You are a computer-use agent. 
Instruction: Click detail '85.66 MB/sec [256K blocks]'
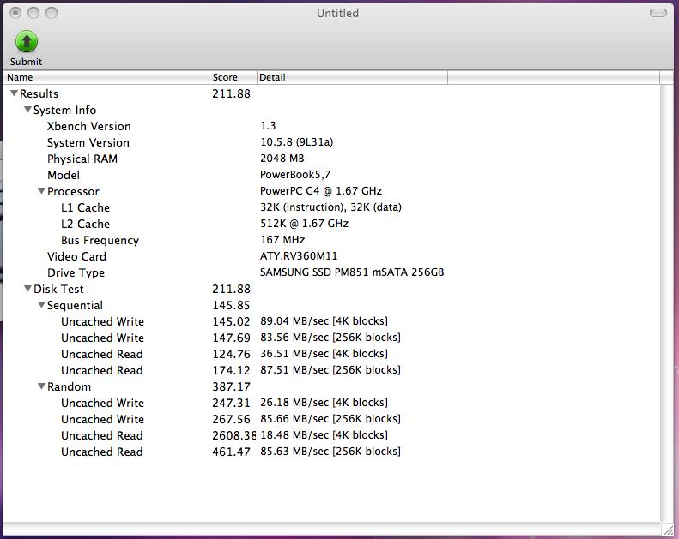(x=330, y=419)
